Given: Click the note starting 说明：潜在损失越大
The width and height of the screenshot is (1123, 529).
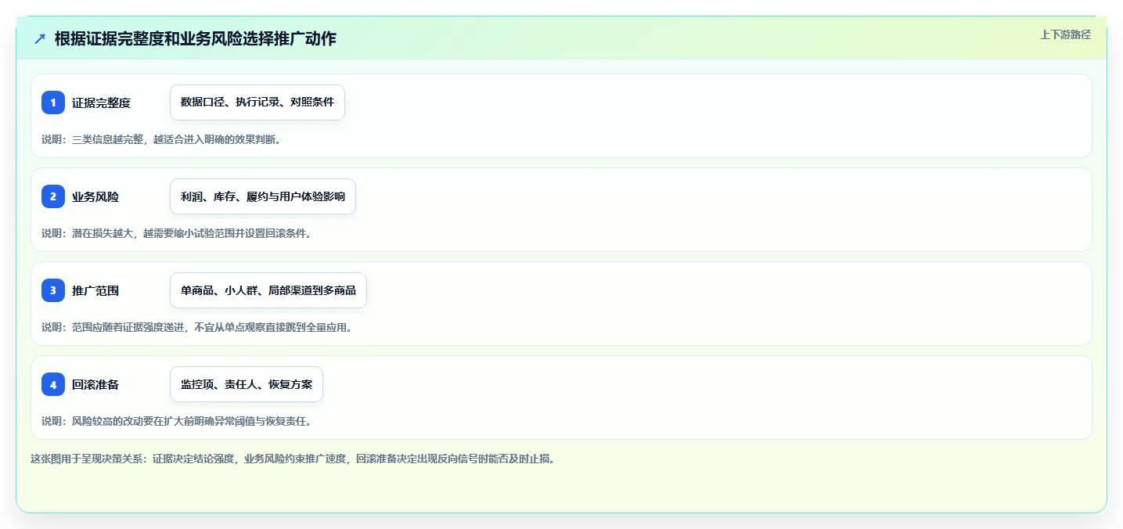Looking at the screenshot, I should (177, 233).
